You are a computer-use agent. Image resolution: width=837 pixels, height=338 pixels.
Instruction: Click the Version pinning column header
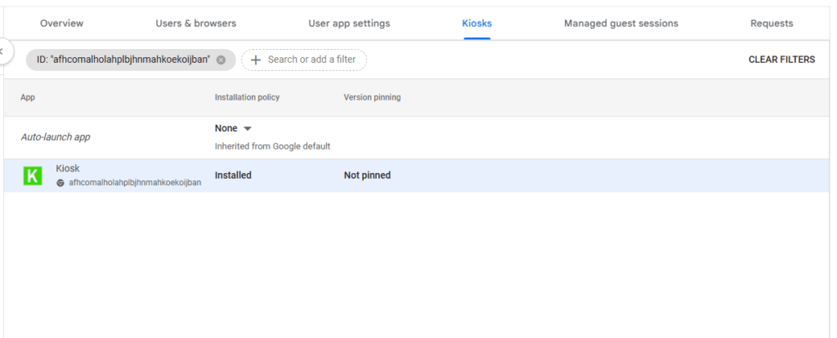(x=372, y=97)
